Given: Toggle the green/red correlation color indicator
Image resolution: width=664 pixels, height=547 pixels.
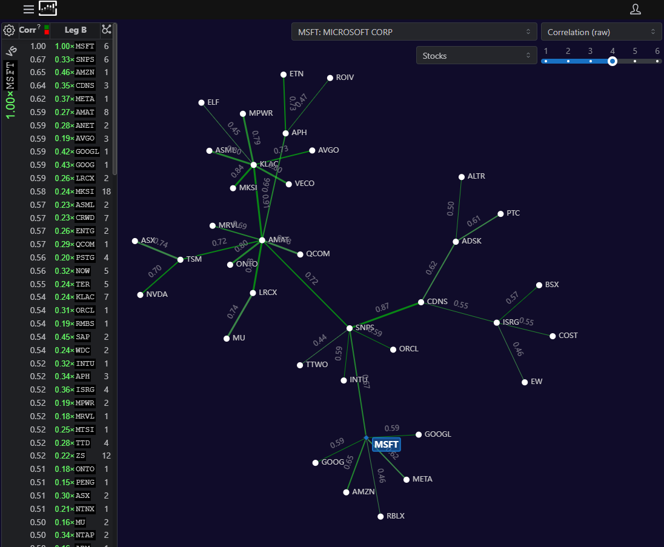Looking at the screenshot, I should (47, 30).
